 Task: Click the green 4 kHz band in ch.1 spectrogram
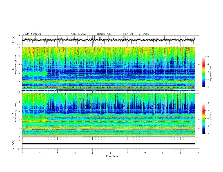pos(35,73)
